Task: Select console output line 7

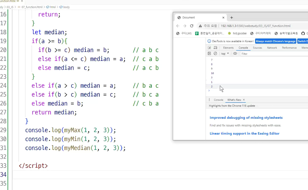Action: coord(212,60)
